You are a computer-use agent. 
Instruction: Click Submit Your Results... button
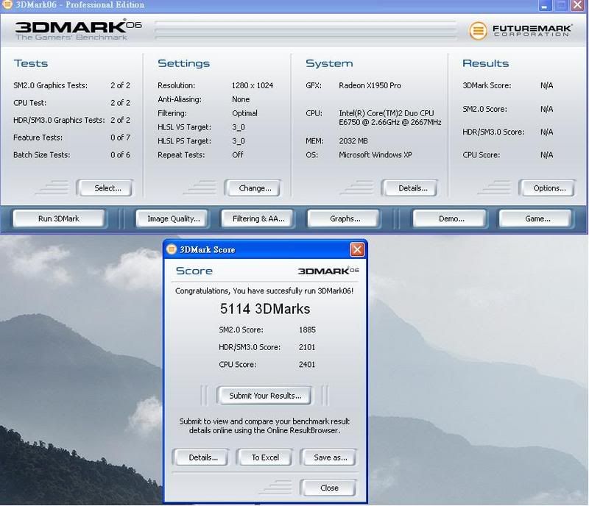pyautogui.click(x=264, y=396)
